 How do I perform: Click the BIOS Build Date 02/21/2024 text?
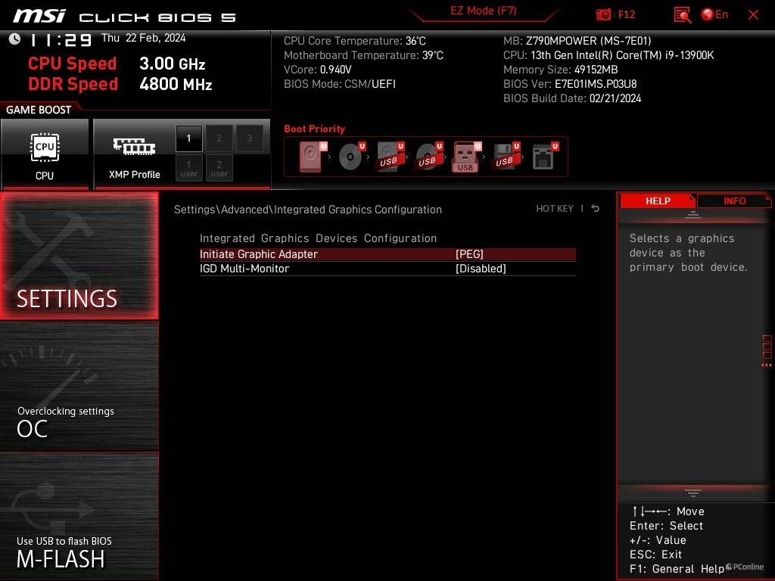pos(572,98)
